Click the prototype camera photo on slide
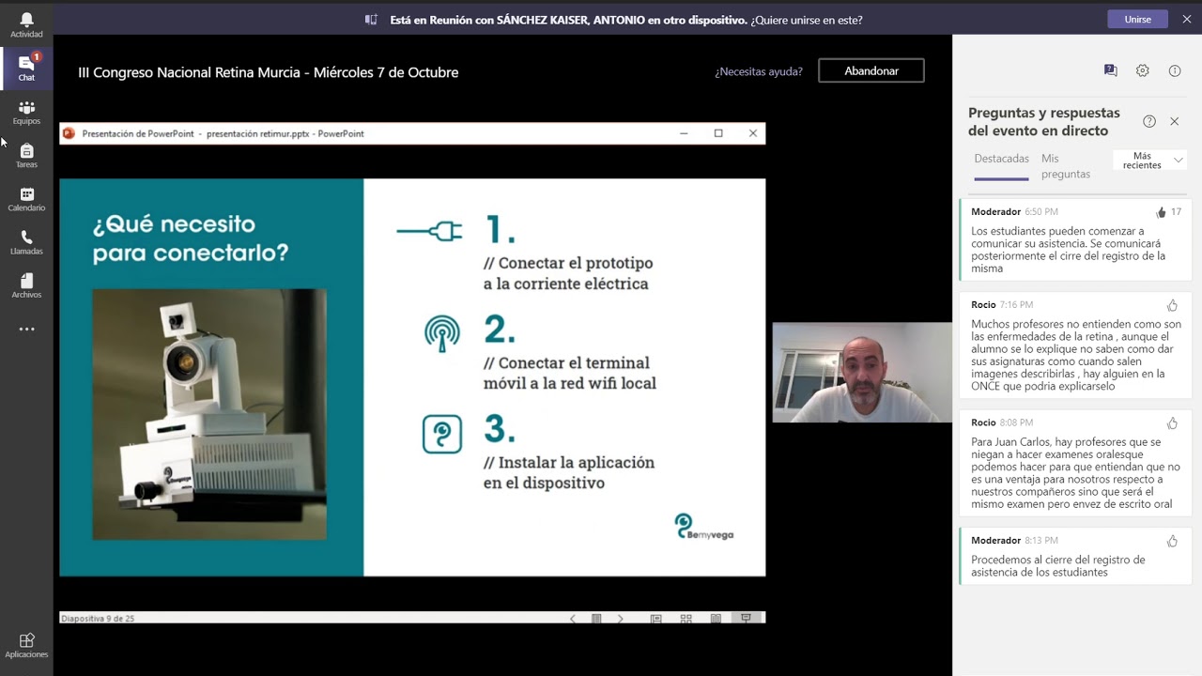Screen dimensions: 1202x676 [209, 414]
